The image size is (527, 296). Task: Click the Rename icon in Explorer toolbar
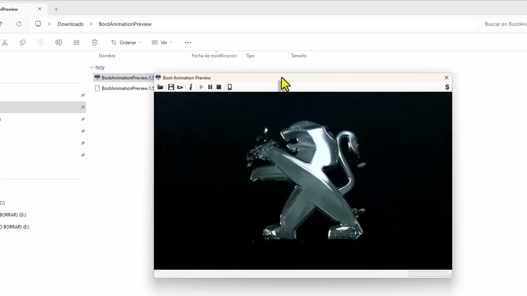point(58,42)
